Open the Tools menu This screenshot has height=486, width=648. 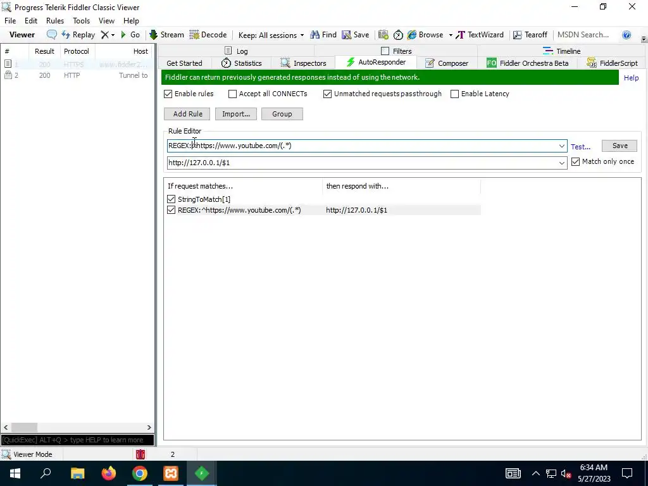point(82,21)
